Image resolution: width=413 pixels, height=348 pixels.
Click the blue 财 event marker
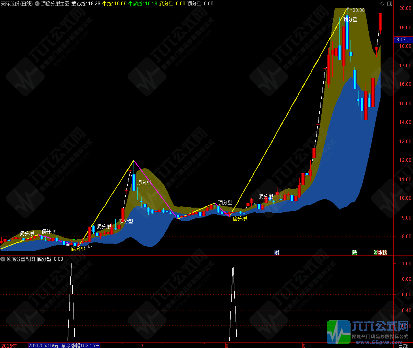277,252
